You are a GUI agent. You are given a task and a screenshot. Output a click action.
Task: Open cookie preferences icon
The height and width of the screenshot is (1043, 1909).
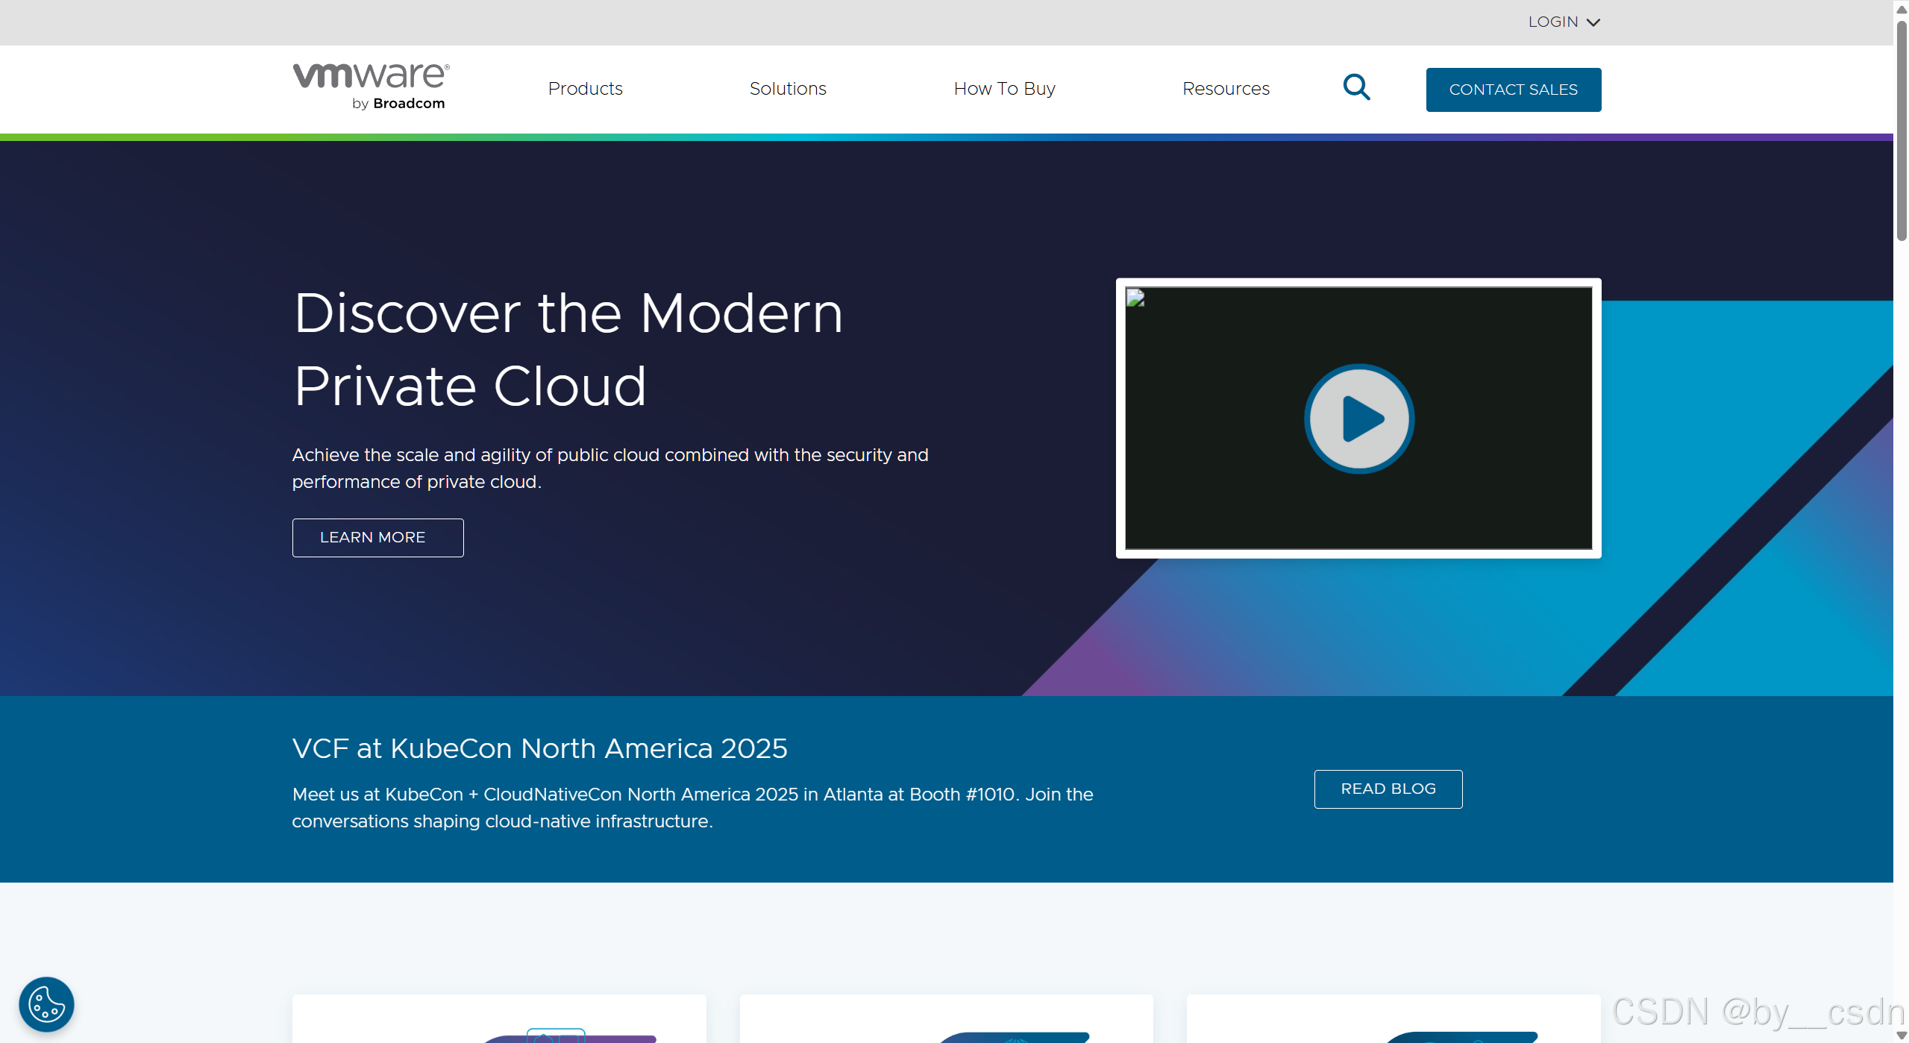coord(46,1004)
